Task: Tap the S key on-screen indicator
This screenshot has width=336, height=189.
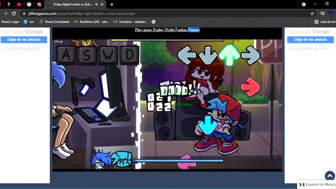Action: pyautogui.click(x=87, y=55)
